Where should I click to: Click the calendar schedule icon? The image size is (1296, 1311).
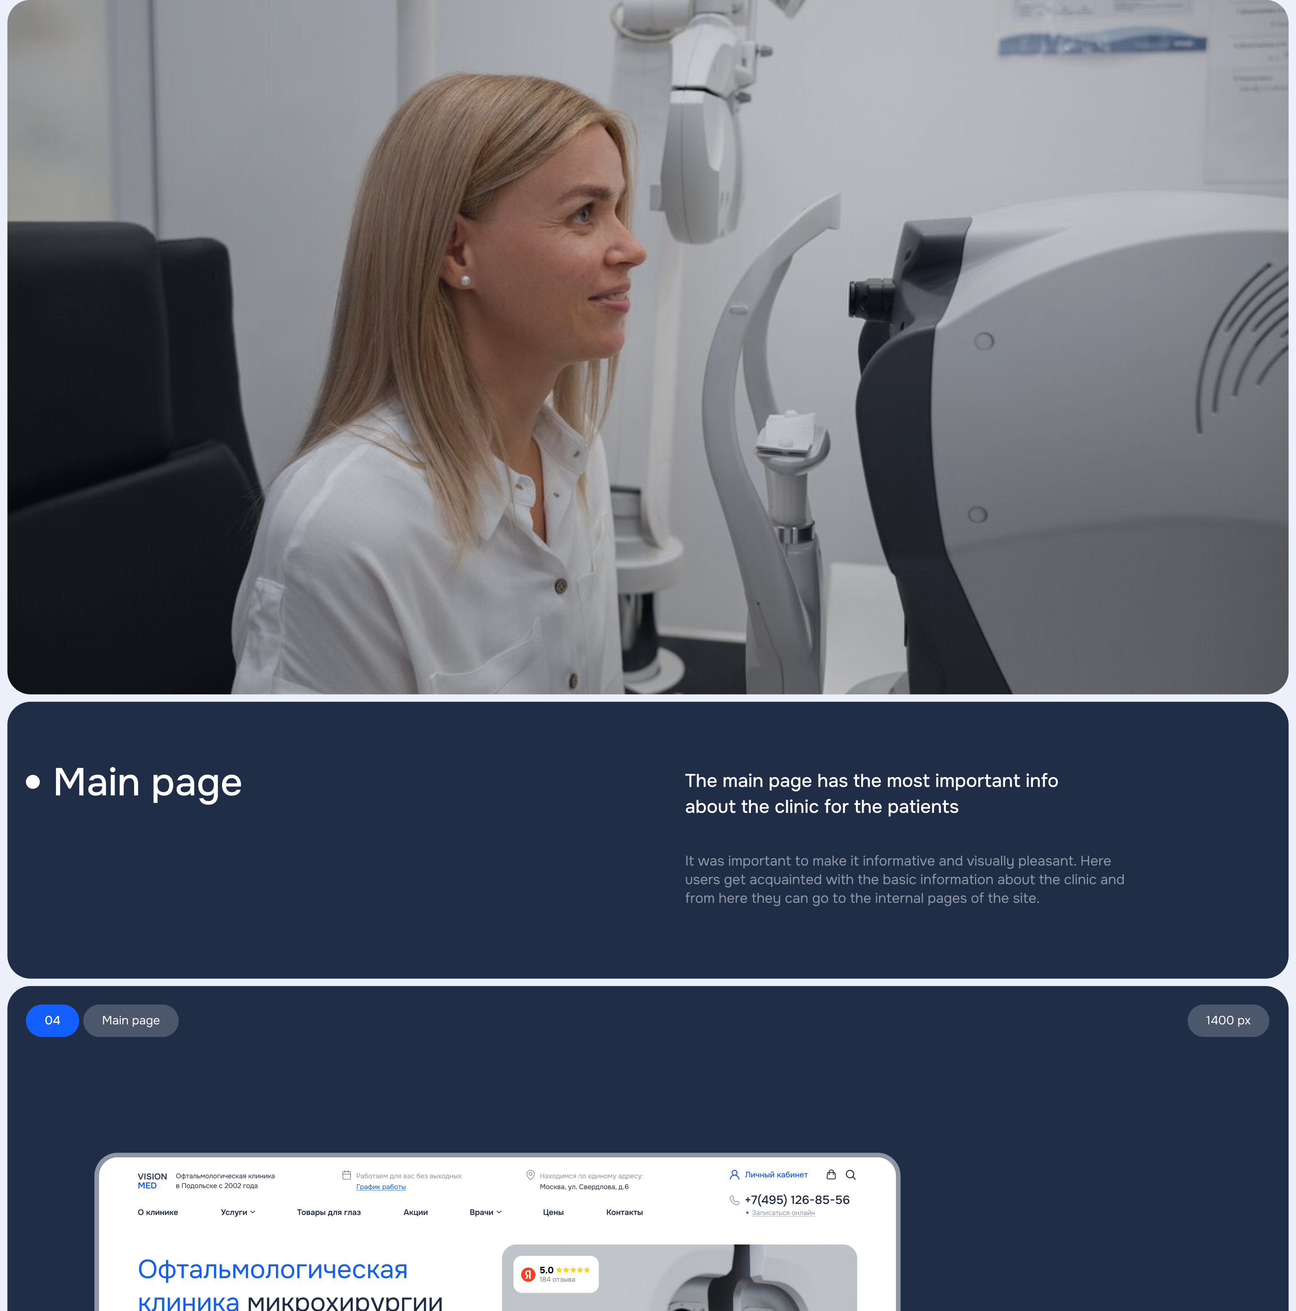pos(347,1175)
